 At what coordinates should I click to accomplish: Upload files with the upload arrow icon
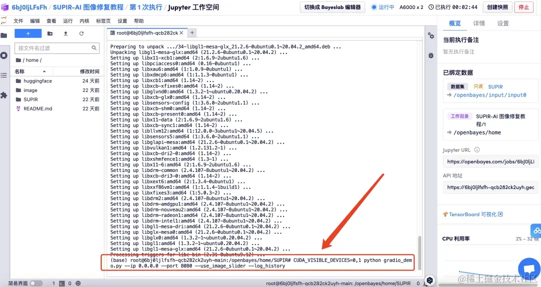click(66, 33)
